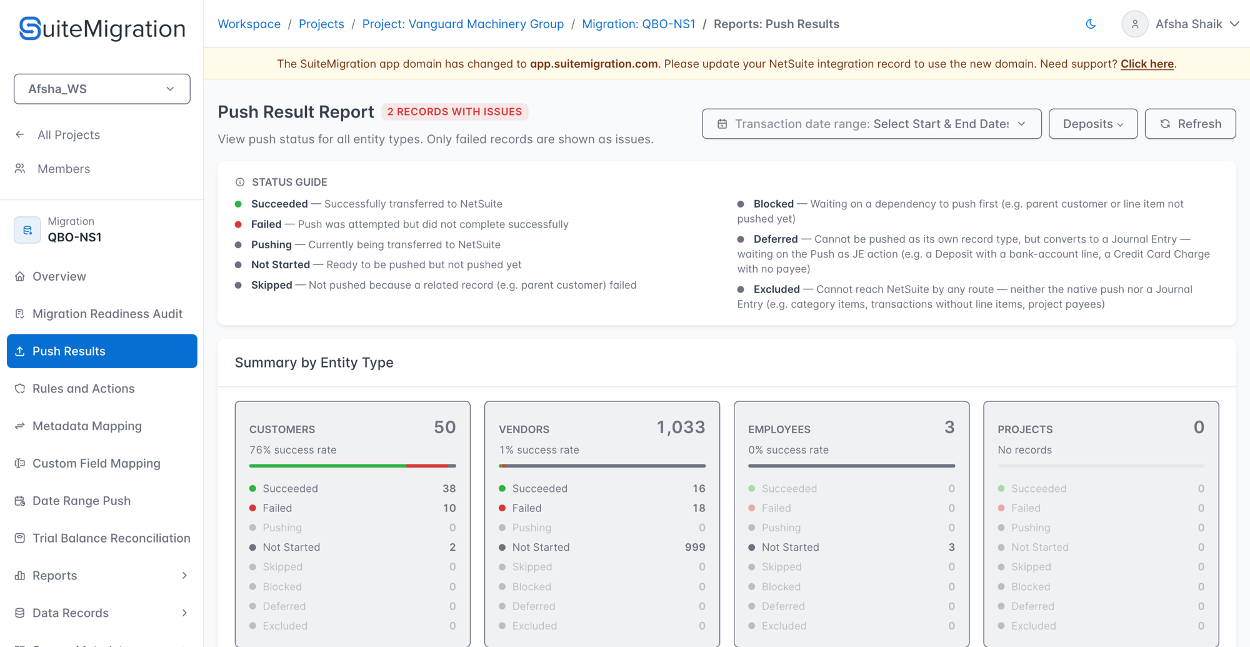Click Vendors total 1,033
The image size is (1250, 647).
tap(681, 428)
